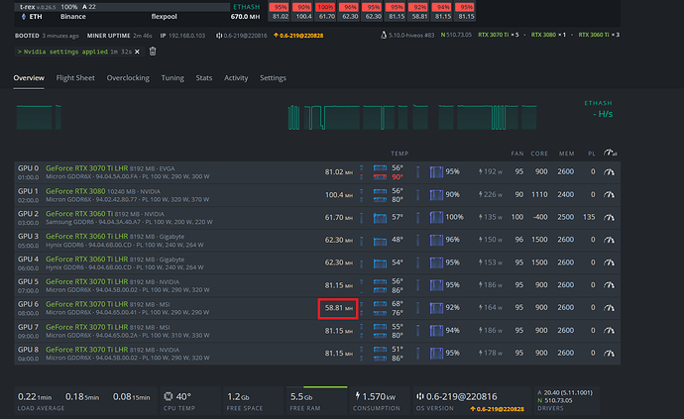Viewport: 684px width, 419px height.
Task: Click the 1.2 Gb free space value
Action: tap(238, 396)
